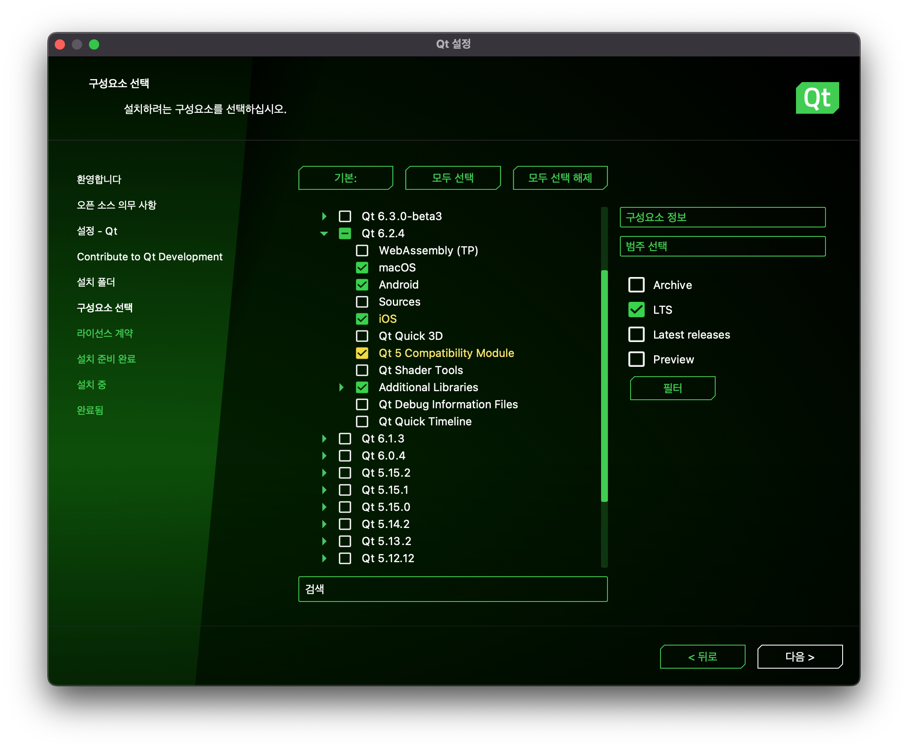Open the 구성요소 정보 tab

pos(722,217)
